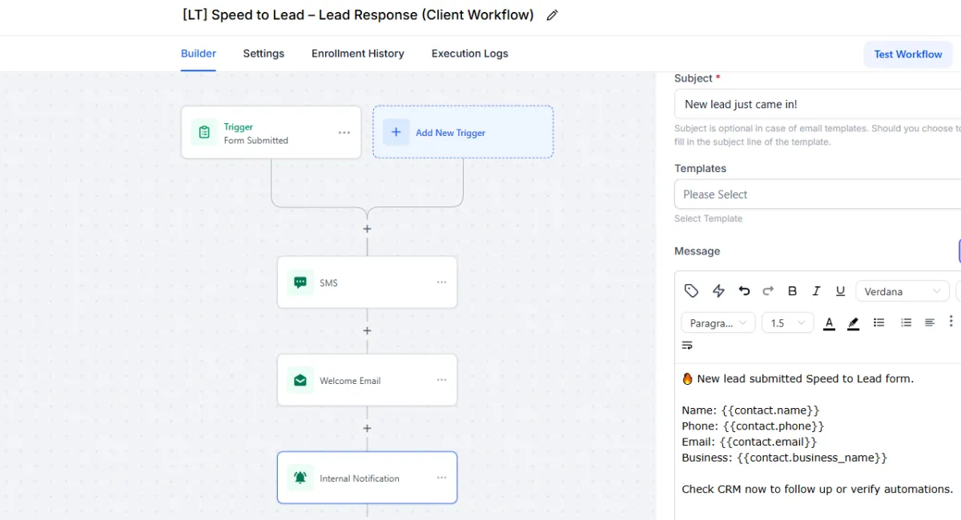Insert a bulleted list
The height and width of the screenshot is (520, 961).
[x=879, y=322]
